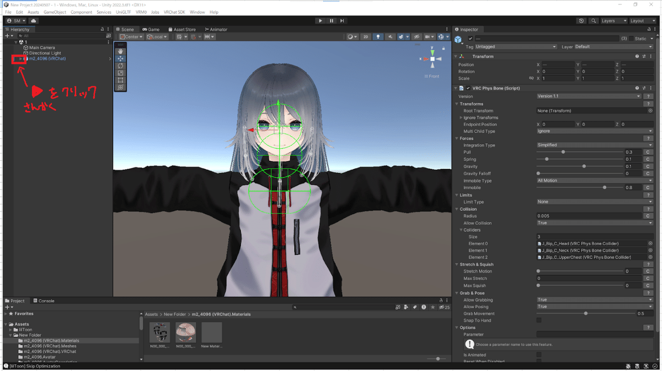The image size is (662, 371).
Task: Toggle 2D view mode
Action: coord(365,37)
